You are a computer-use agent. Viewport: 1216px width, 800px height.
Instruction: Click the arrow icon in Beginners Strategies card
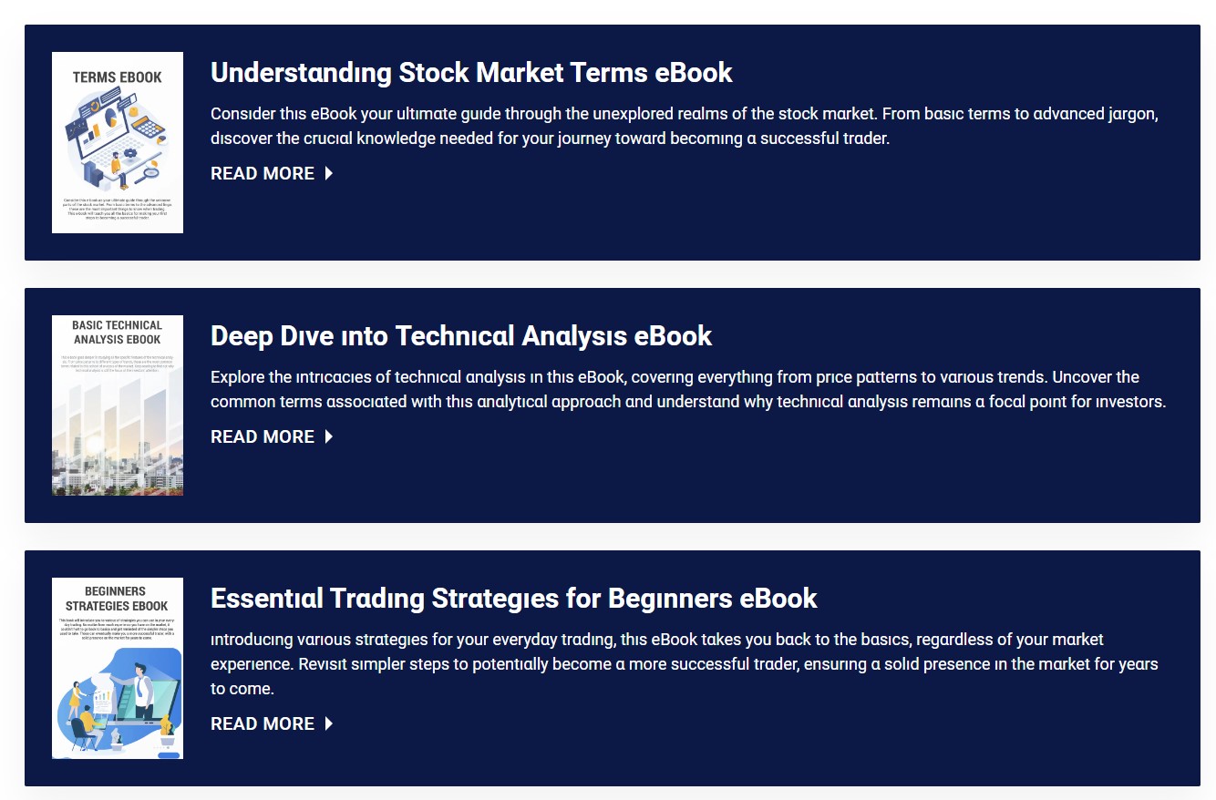click(329, 723)
